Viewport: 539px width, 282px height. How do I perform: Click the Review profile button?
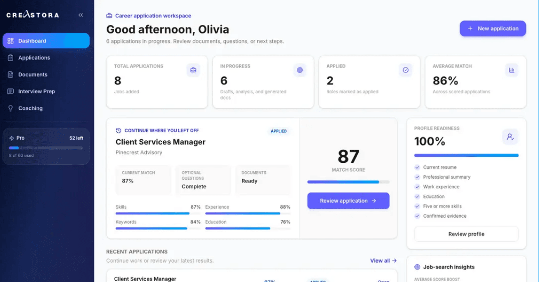466,234
